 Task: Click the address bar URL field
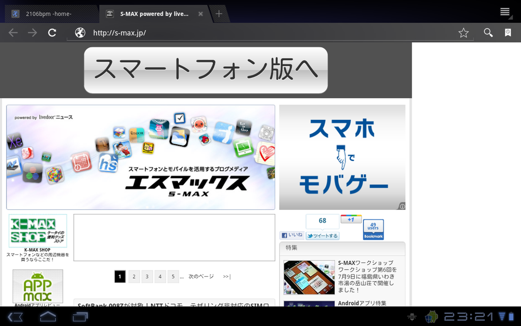[270, 33]
